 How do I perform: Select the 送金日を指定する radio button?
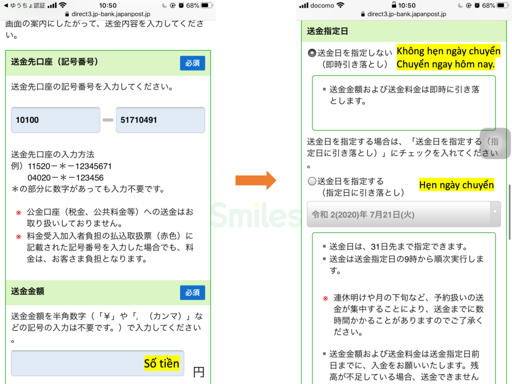[312, 181]
